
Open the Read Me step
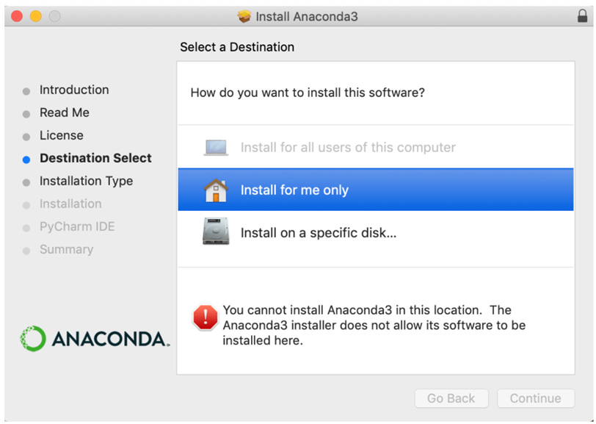pos(65,112)
